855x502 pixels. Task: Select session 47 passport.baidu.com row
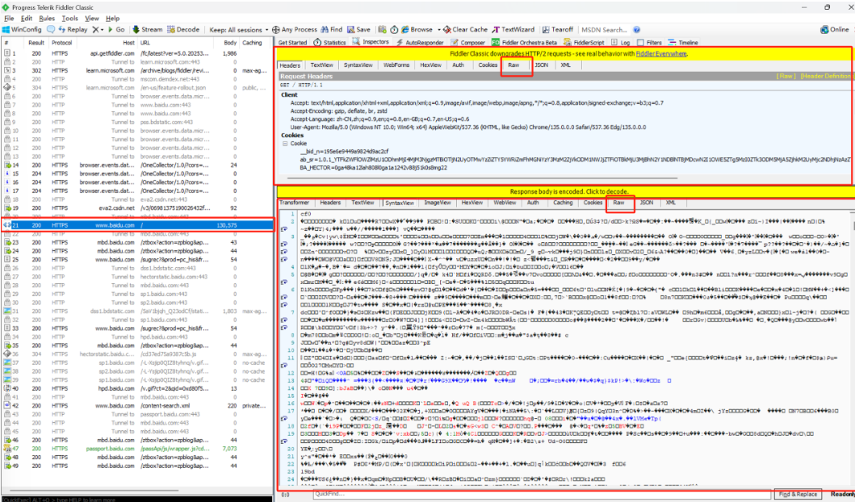pyautogui.click(x=137, y=449)
